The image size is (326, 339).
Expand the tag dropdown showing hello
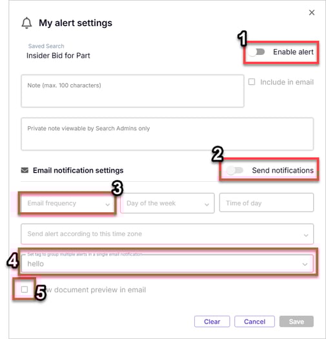pos(167,263)
